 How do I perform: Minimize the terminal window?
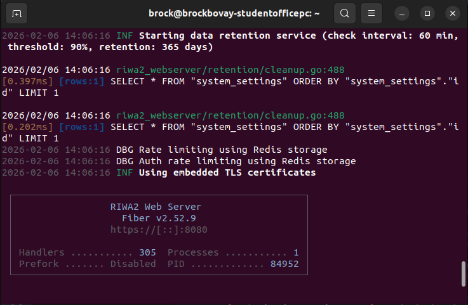(x=402, y=13)
